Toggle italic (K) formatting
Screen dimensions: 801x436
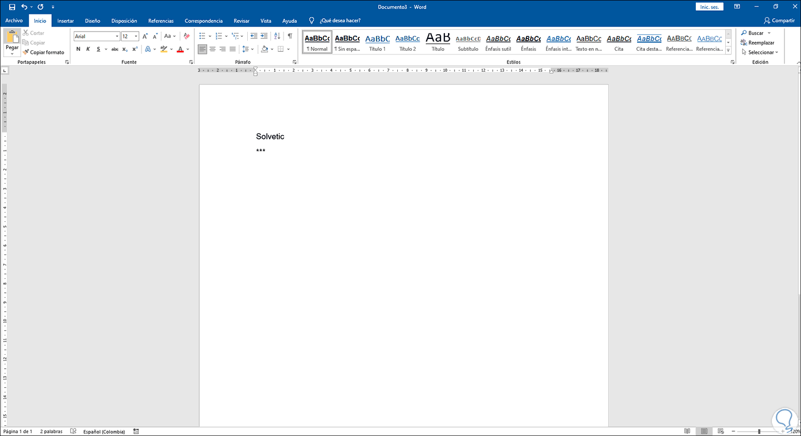click(88, 49)
